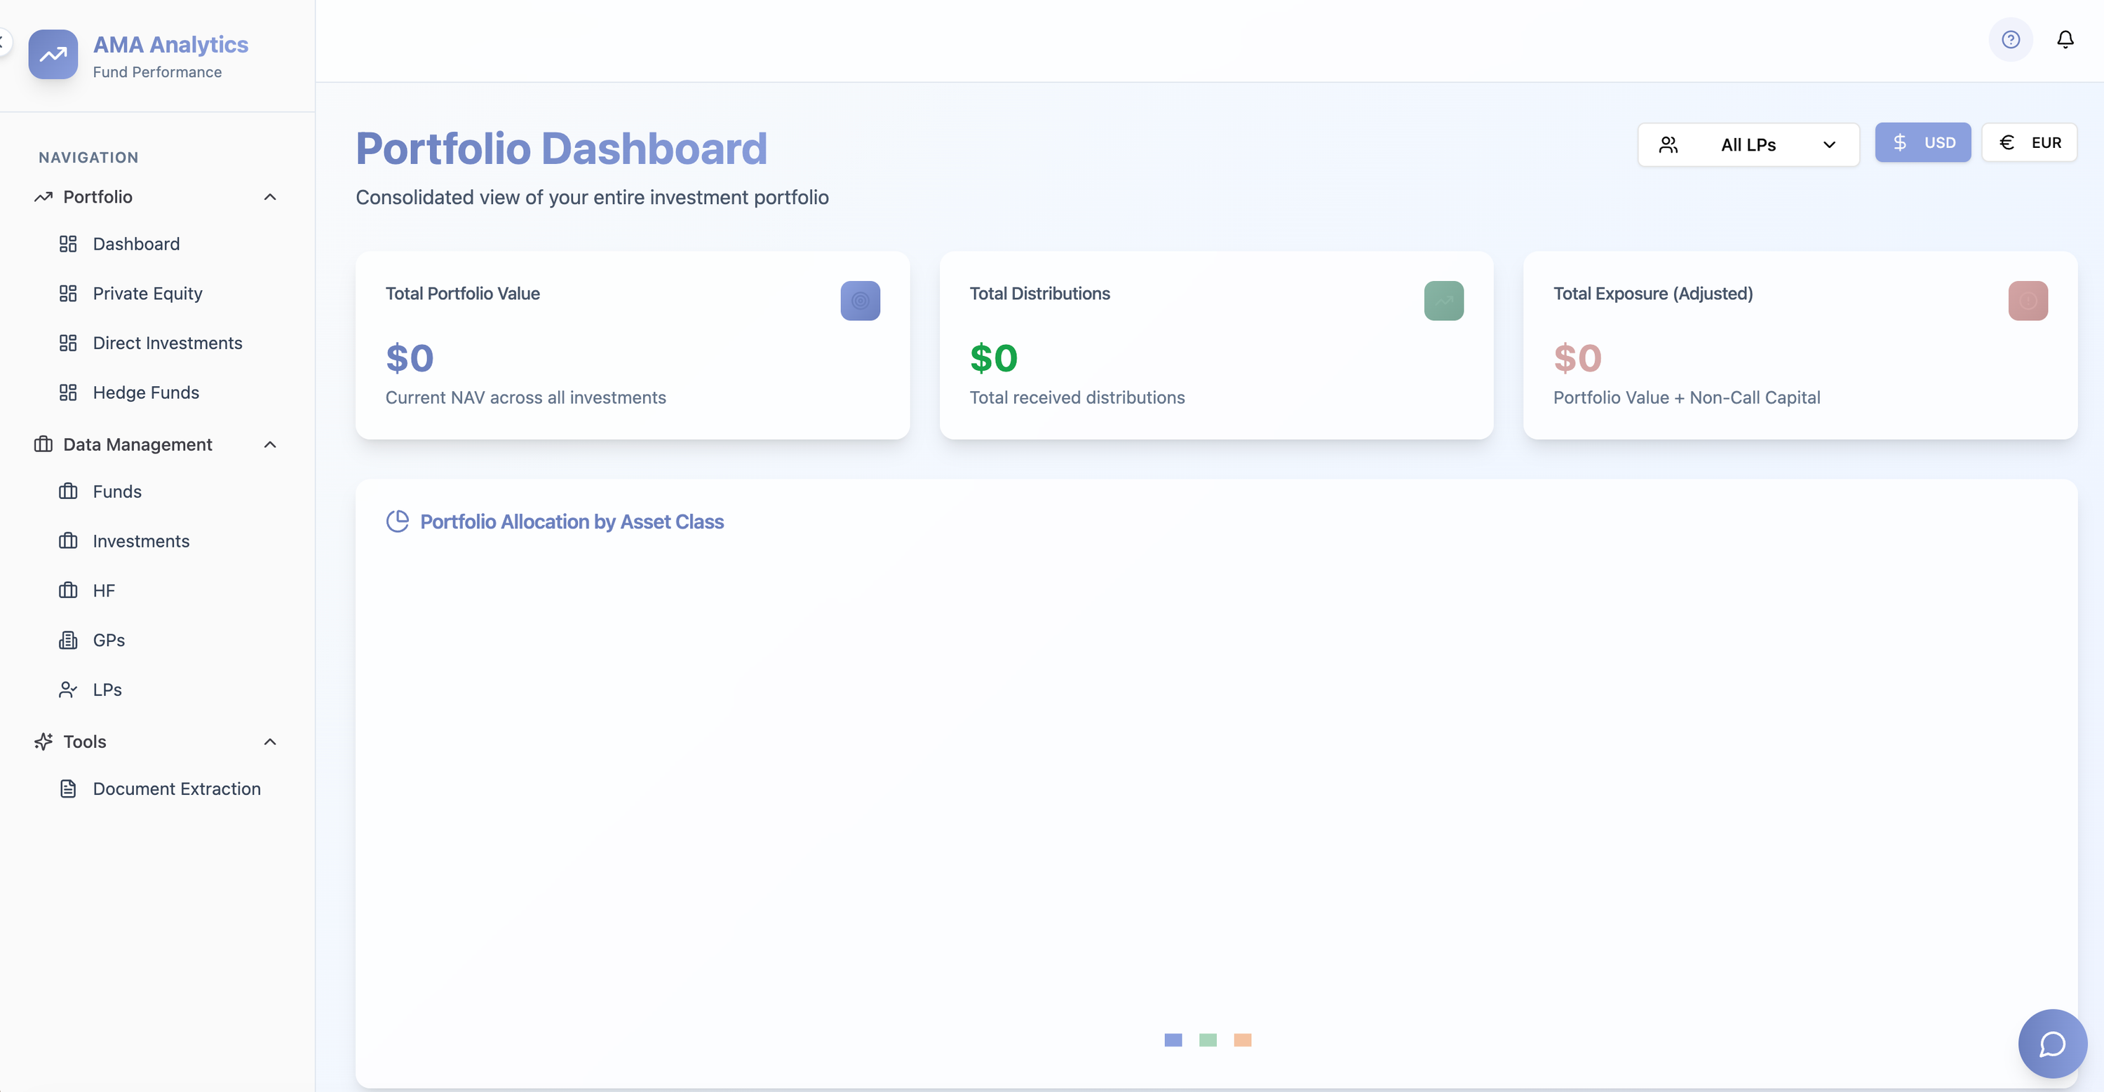Click the GPs building icon
Screen dimensions: 2104x1092
click(69, 640)
